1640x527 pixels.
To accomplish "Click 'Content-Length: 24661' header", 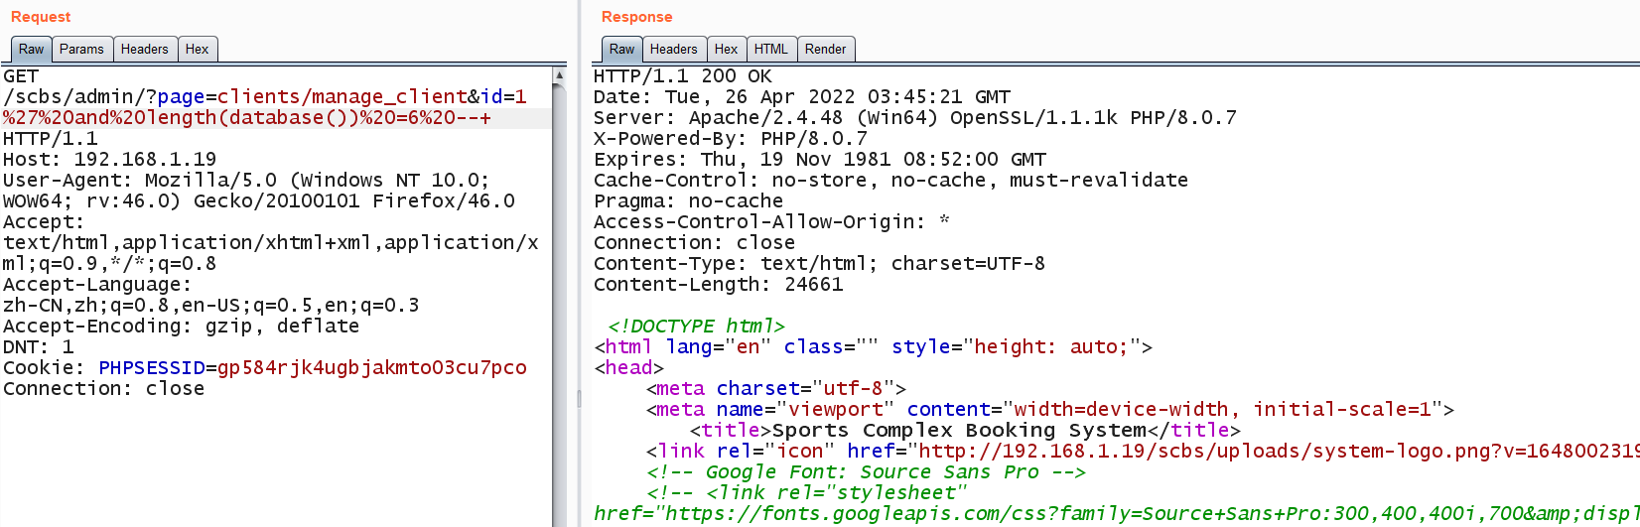I will pos(719,285).
